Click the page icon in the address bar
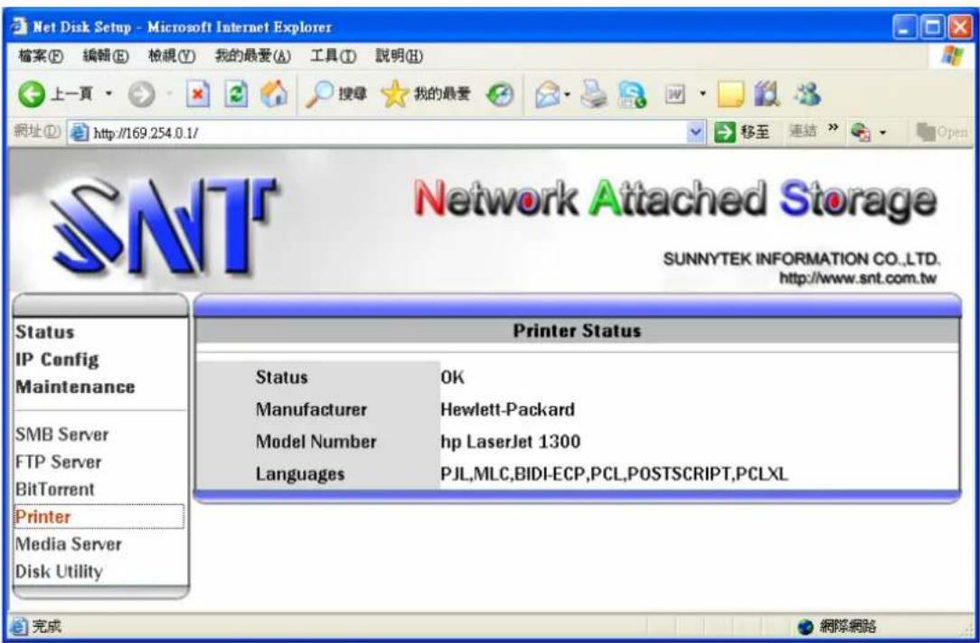 pyautogui.click(x=79, y=133)
